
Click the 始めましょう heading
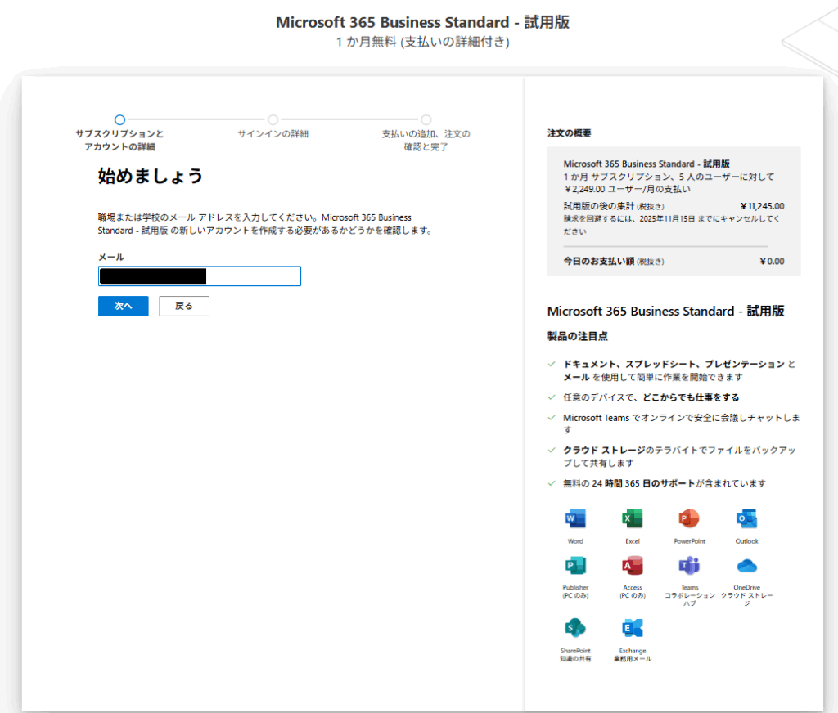150,176
